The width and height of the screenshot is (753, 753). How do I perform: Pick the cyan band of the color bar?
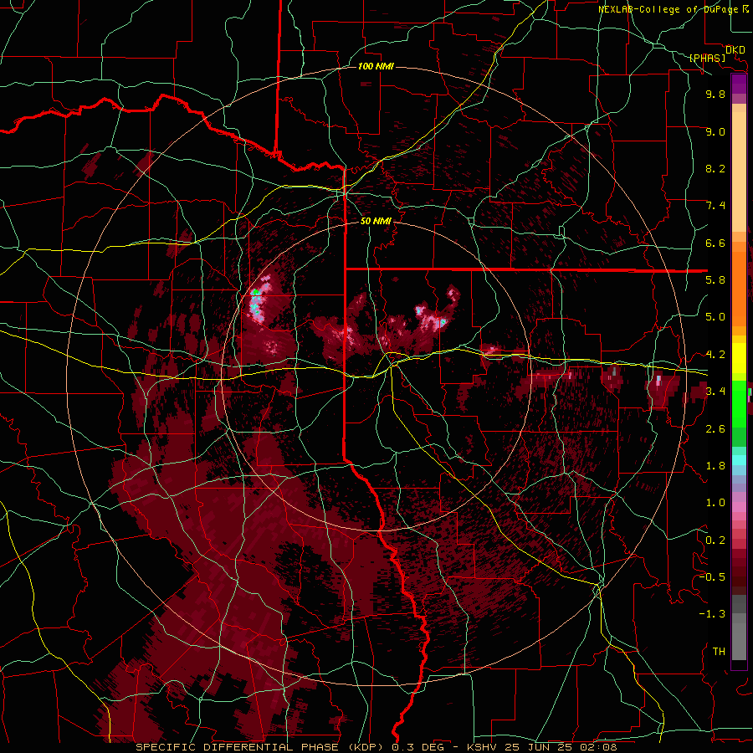click(739, 460)
